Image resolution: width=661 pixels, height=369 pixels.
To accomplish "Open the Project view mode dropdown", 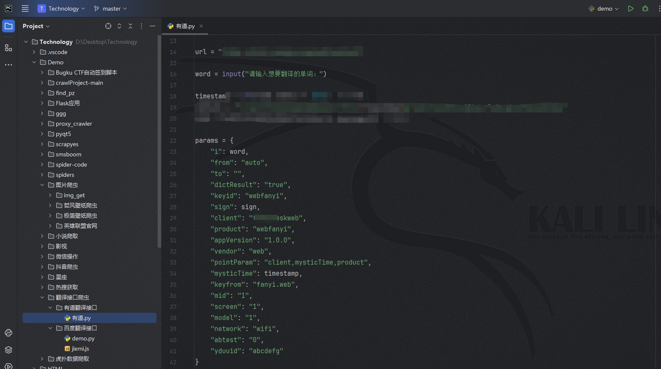I will click(36, 26).
